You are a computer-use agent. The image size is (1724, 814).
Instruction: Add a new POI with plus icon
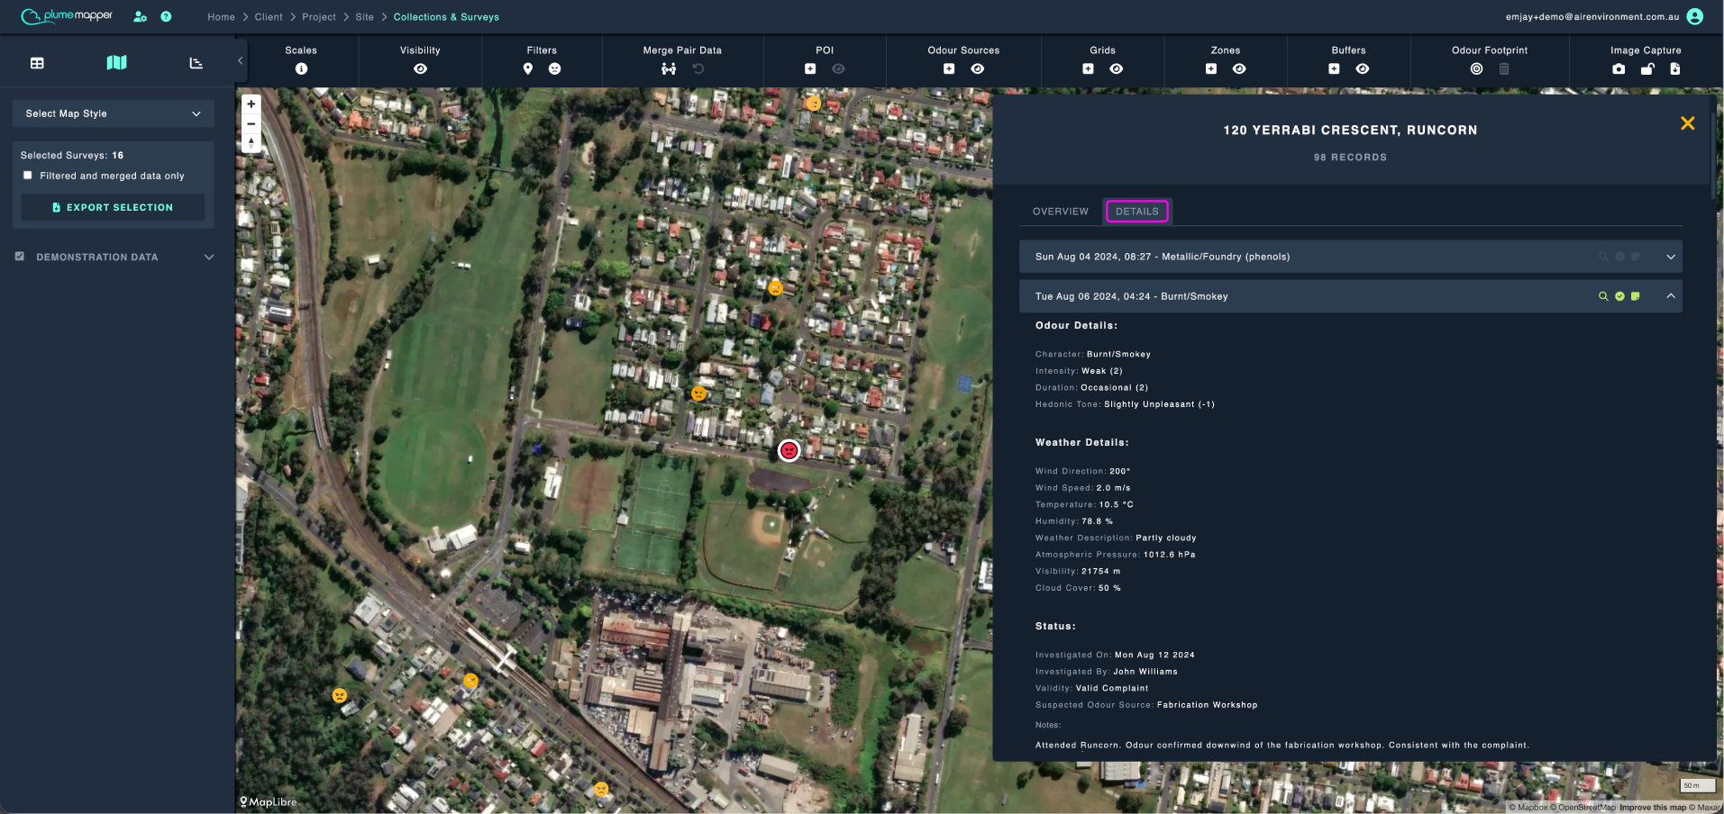point(810,68)
